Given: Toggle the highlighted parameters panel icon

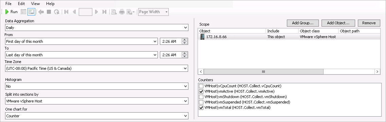Looking at the screenshot, I should pyautogui.click(x=31, y=12).
